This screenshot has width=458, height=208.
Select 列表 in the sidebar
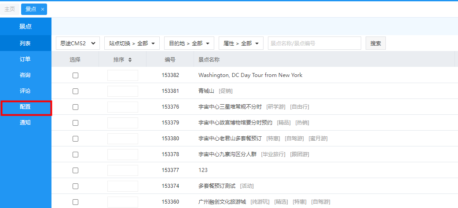(x=26, y=44)
